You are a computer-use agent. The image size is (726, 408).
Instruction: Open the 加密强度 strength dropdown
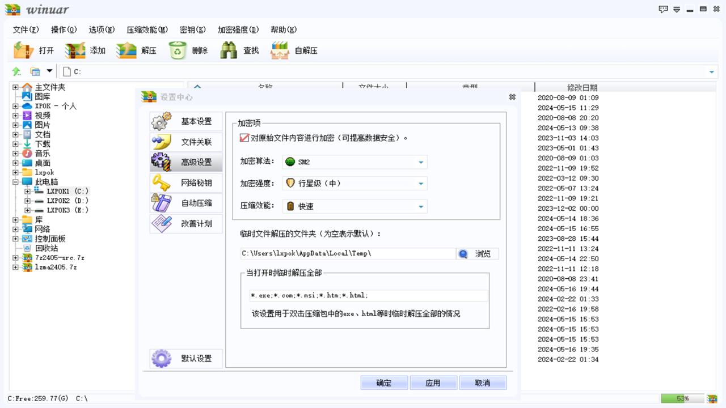point(420,184)
